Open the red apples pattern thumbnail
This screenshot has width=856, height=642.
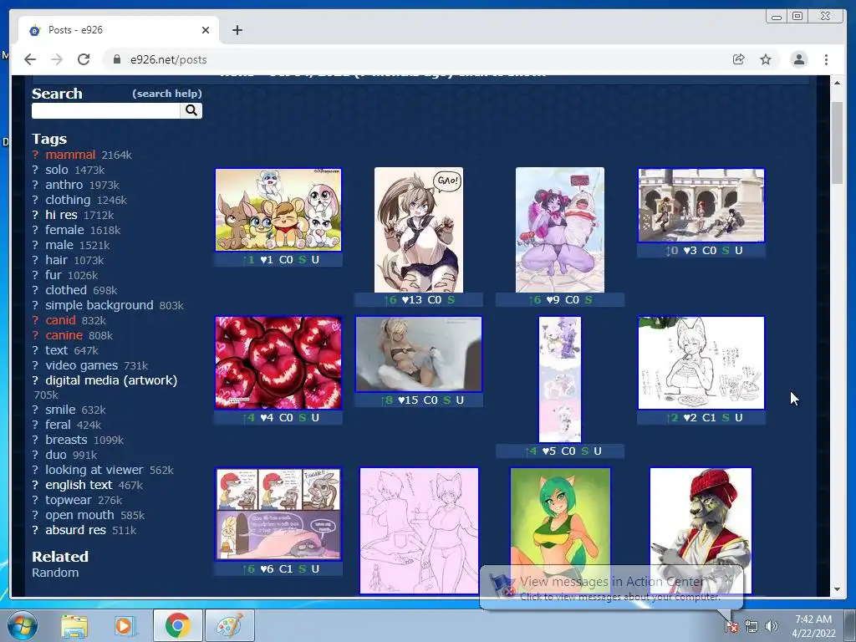click(278, 363)
